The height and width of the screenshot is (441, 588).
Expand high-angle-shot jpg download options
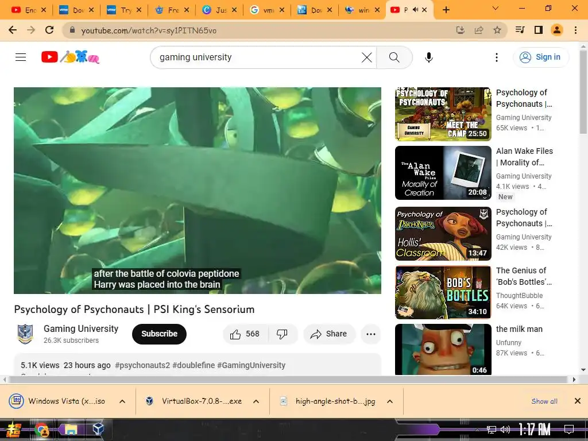(x=390, y=401)
